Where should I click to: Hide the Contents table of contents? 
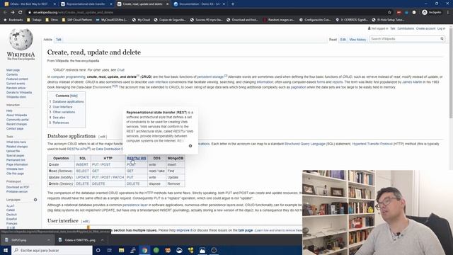tap(74, 96)
